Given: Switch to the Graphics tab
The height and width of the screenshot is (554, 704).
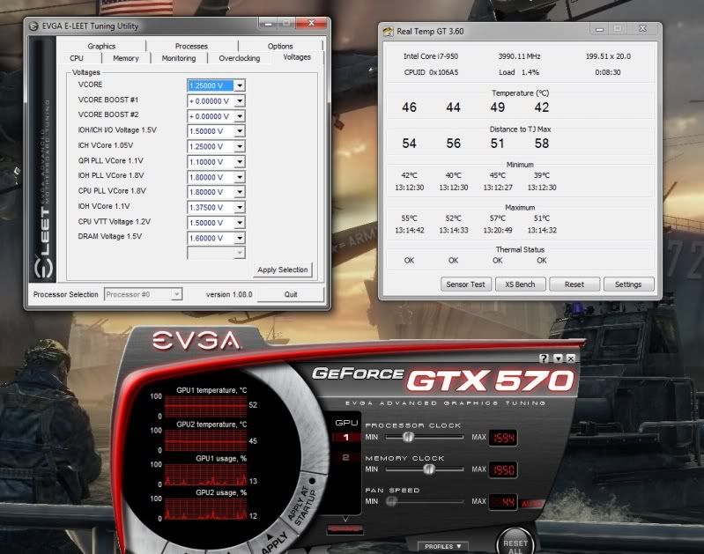Looking at the screenshot, I should click(101, 46).
